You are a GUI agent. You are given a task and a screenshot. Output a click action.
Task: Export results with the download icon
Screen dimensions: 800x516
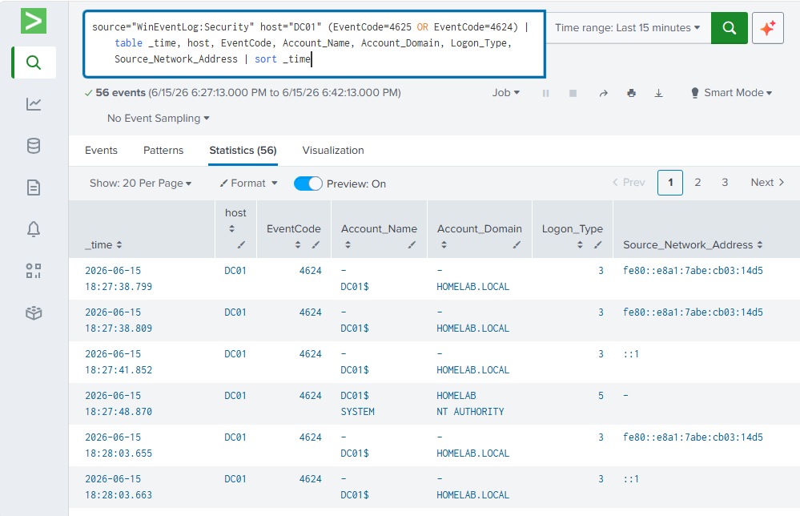pyautogui.click(x=659, y=93)
